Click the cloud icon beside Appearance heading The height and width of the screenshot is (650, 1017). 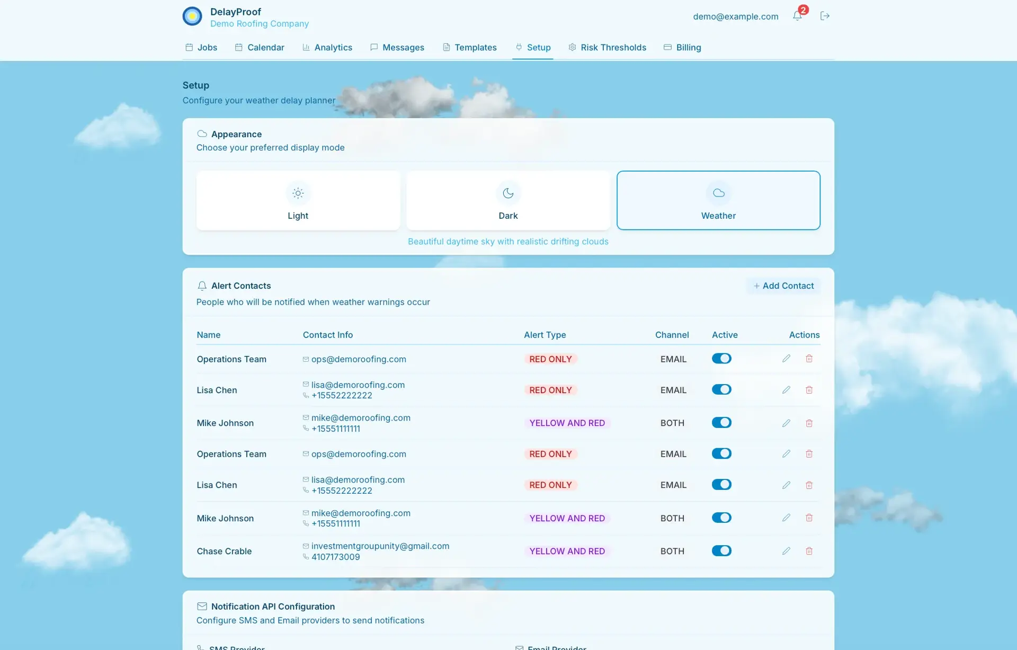click(202, 134)
